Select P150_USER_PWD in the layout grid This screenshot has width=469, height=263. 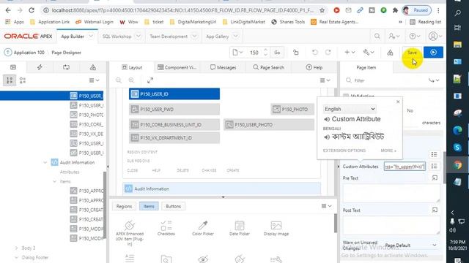pos(174,109)
